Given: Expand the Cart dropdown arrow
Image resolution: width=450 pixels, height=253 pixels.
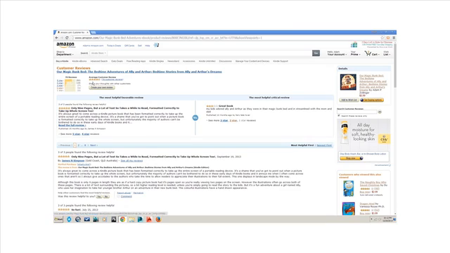Looking at the screenshot, I should [x=378, y=55].
